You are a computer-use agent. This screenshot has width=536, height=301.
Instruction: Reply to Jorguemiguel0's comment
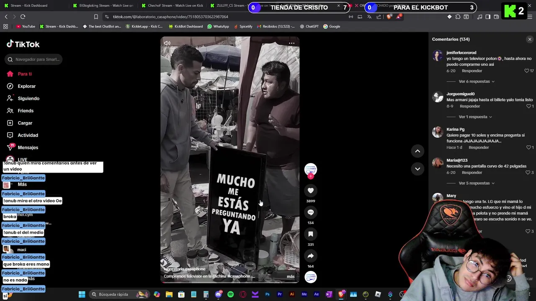point(470,106)
